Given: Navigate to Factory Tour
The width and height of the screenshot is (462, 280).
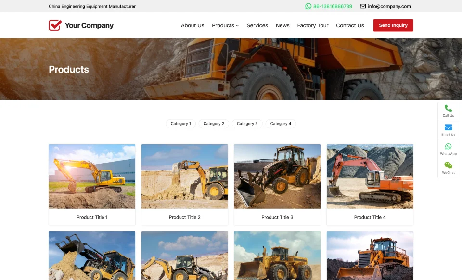Looking at the screenshot, I should click(313, 25).
